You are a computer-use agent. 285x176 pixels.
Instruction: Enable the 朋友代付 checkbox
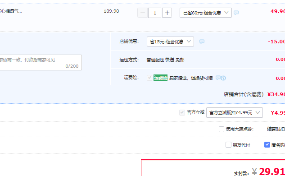[228, 145]
